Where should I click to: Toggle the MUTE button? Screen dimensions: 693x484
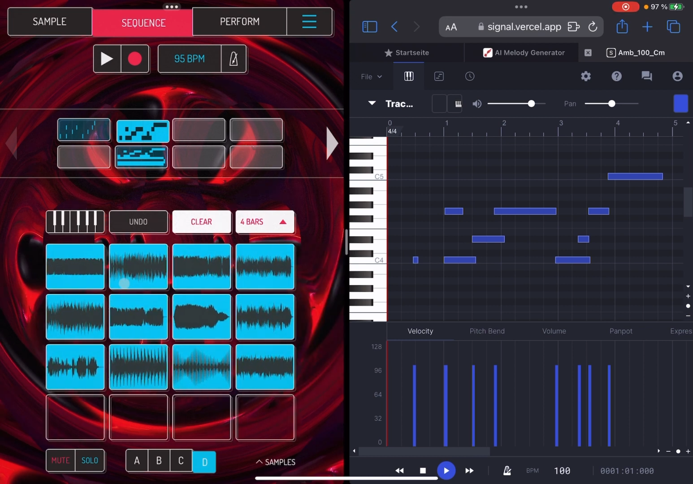(61, 461)
